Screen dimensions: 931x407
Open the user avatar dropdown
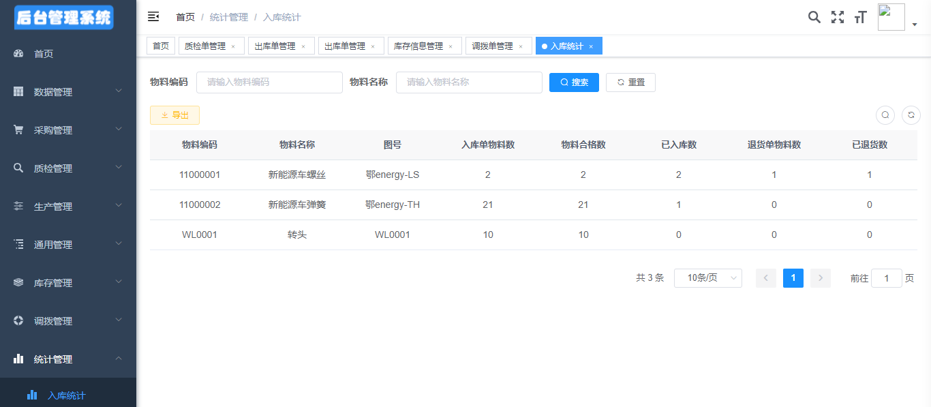[x=897, y=18]
